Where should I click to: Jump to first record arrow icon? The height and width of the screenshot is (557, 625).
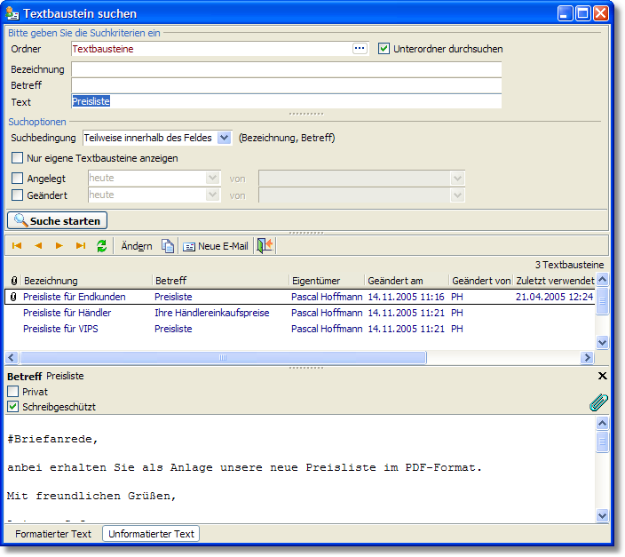(17, 246)
